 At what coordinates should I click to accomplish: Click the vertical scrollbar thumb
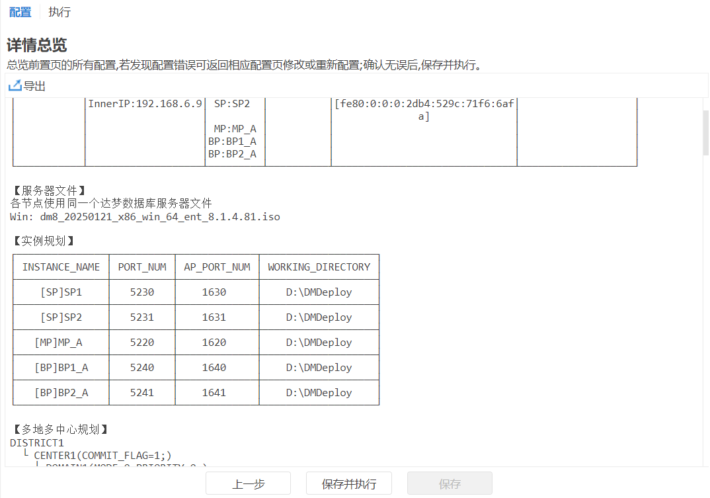pyautogui.click(x=705, y=132)
